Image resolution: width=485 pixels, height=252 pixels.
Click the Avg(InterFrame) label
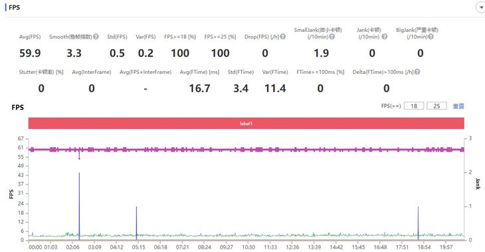(x=92, y=72)
